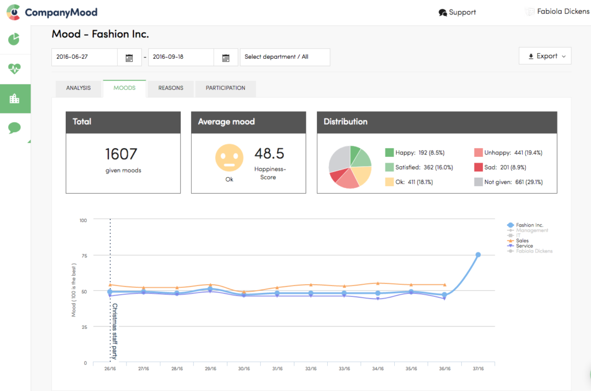Click the Fashion Inc. data point at 29/16
591x391 pixels.
[x=210, y=289]
